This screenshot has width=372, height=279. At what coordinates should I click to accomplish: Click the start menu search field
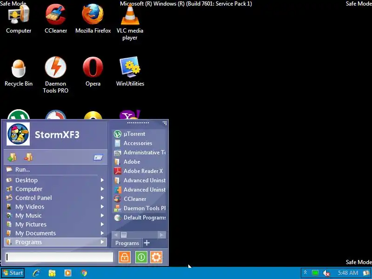60,257
